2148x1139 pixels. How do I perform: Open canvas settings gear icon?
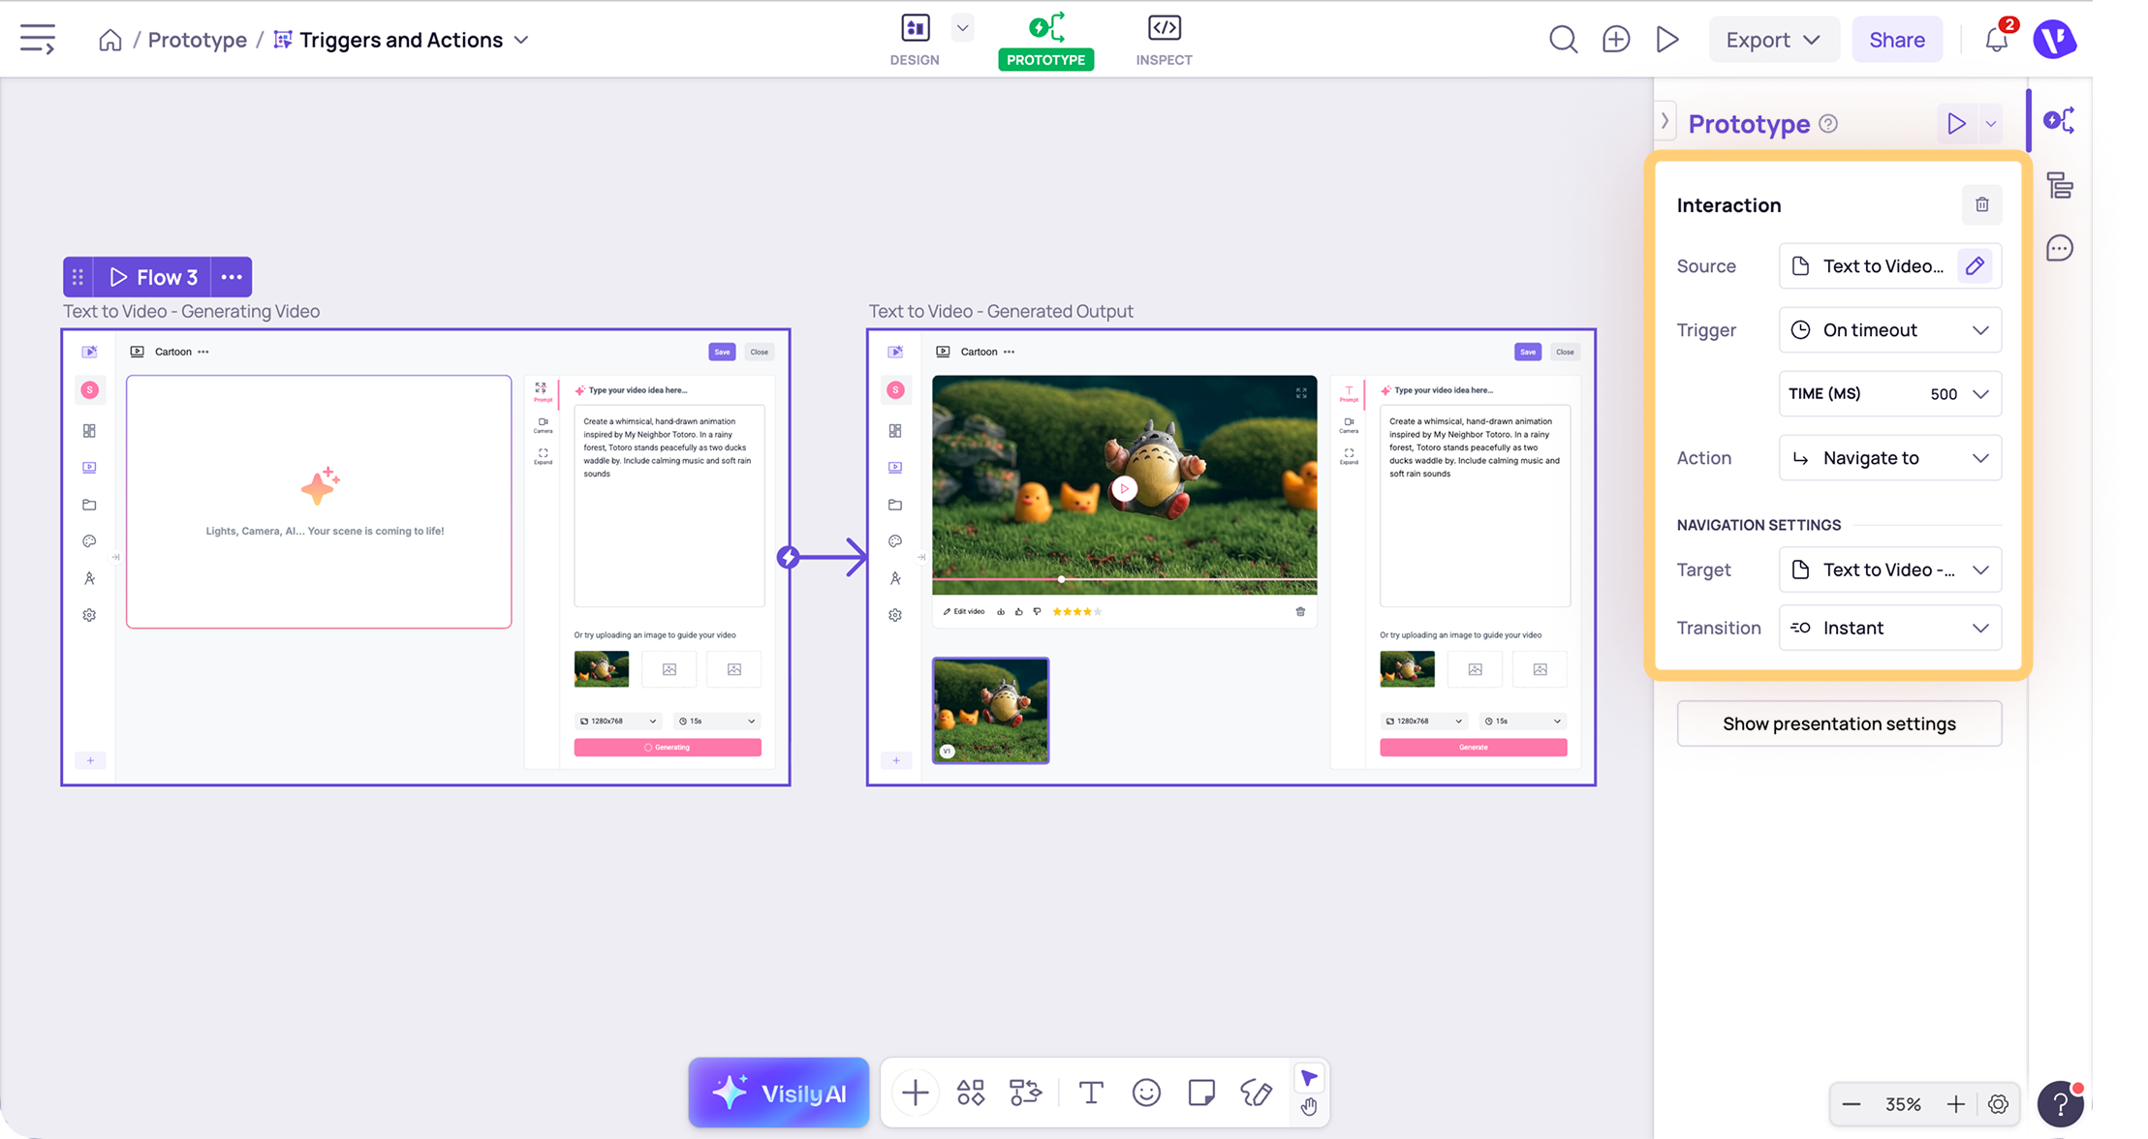pos(1998,1104)
